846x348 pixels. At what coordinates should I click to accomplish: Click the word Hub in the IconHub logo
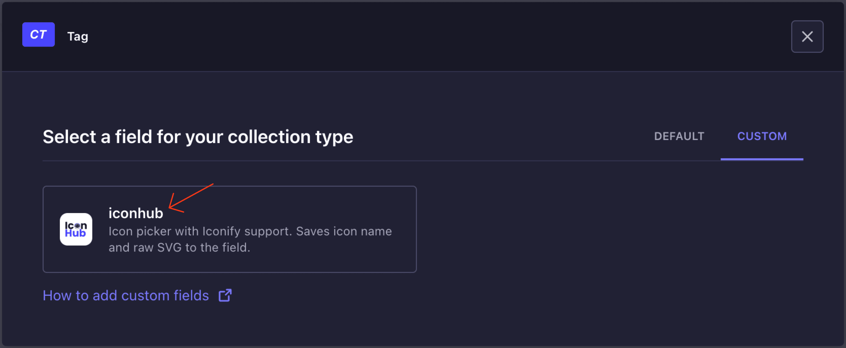(75, 233)
